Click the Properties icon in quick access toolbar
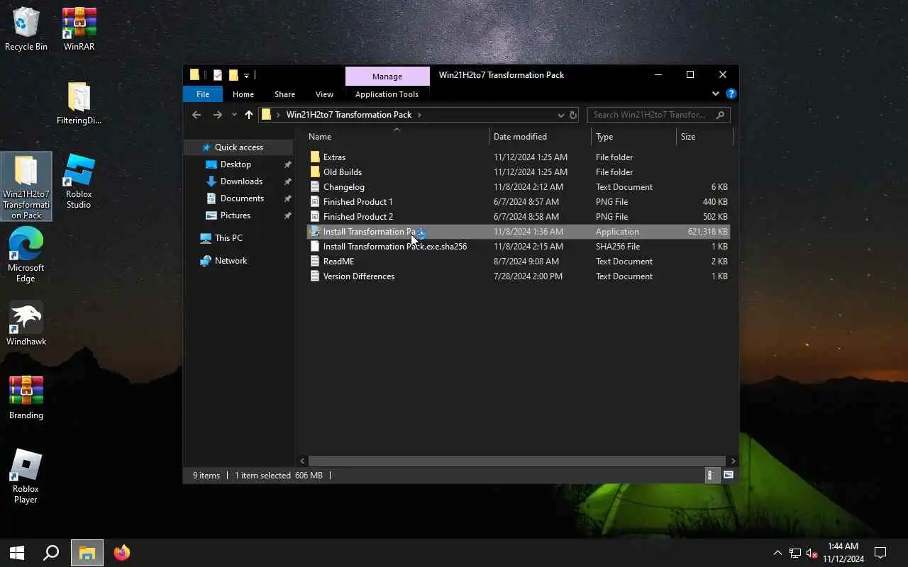Screen dimensions: 908x567 pos(218,75)
